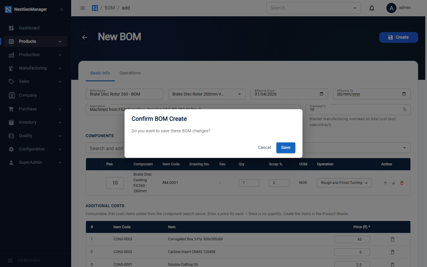Screen dimensions: 427x267
Task: Click the Corrugated Box price field
Action: coord(352,239)
